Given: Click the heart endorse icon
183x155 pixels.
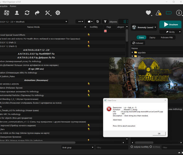Looking at the screenshot, I should click(148, 13).
